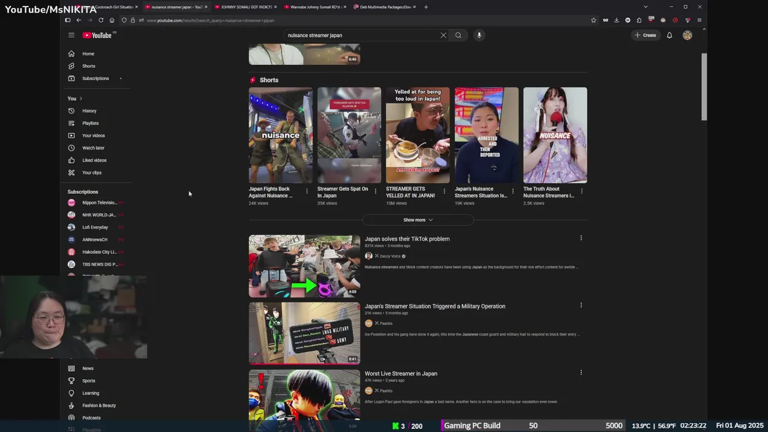Open a new browser tab

(426, 7)
